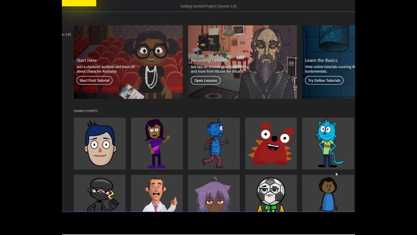
Task: Select the black ninja puppet
Action: point(100,194)
